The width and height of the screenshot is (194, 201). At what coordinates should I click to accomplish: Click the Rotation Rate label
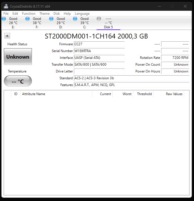pyautogui.click(x=150, y=58)
